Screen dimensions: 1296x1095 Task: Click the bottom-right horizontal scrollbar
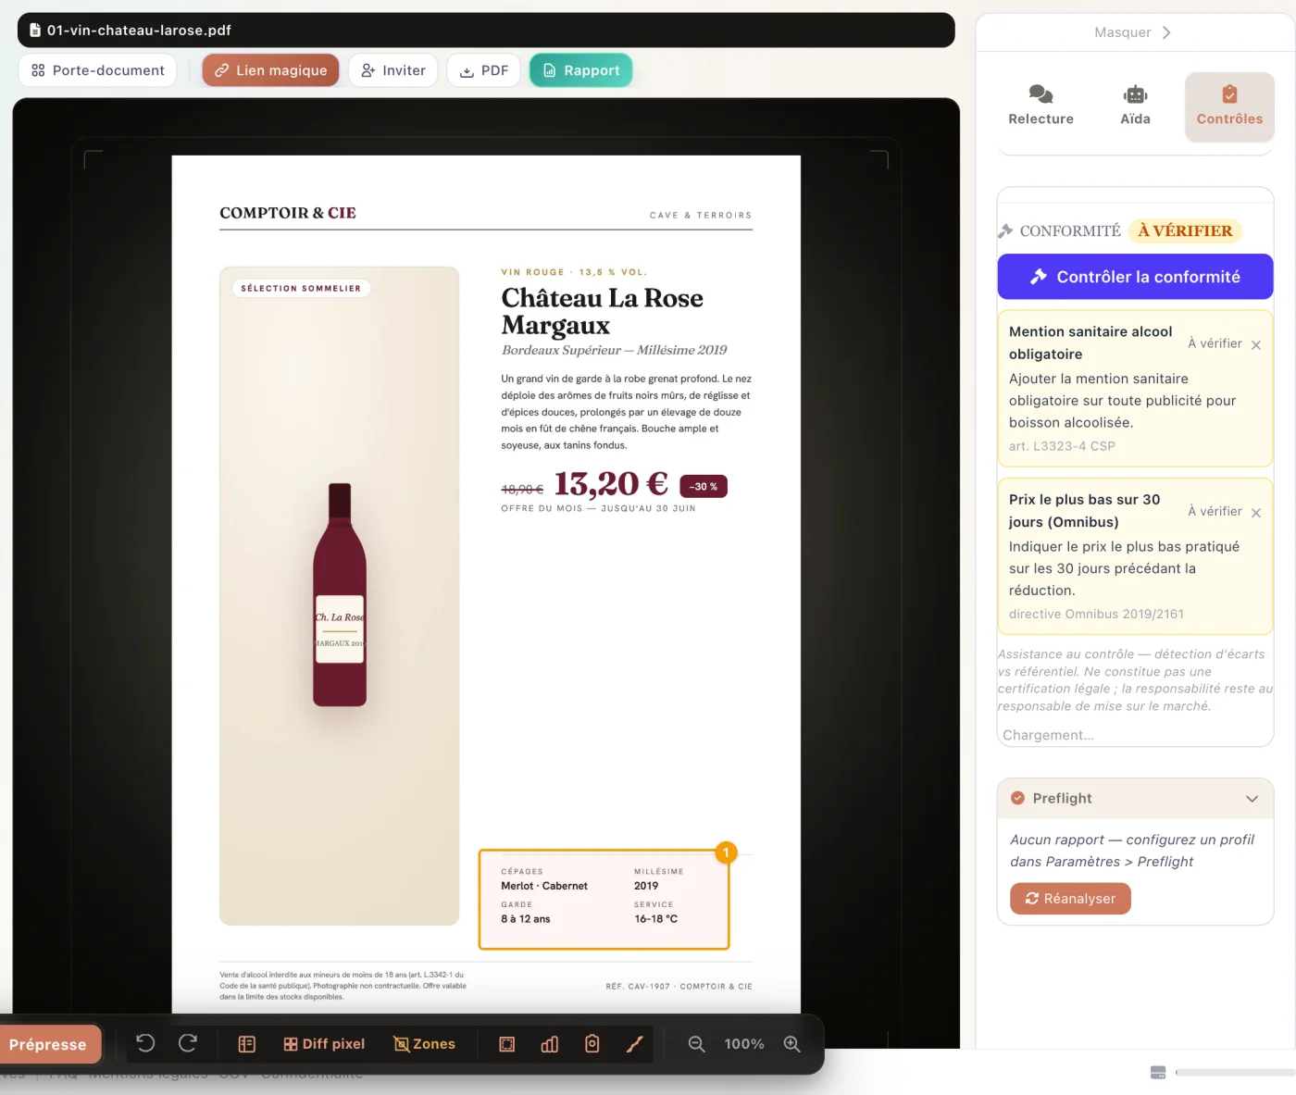(1235, 1073)
